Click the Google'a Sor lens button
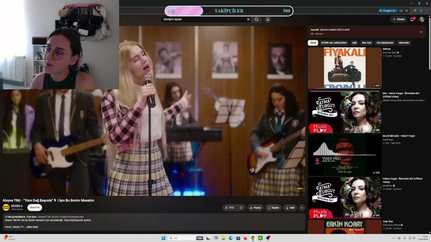 pos(388,11)
